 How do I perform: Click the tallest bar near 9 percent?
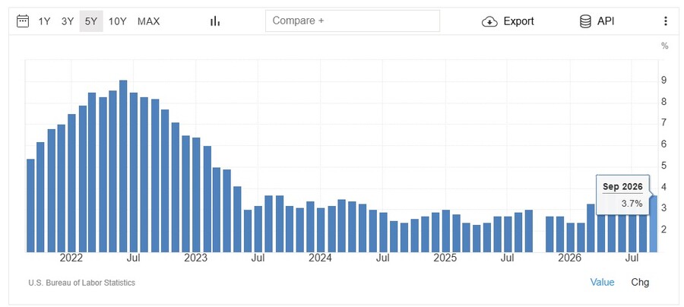pos(123,166)
